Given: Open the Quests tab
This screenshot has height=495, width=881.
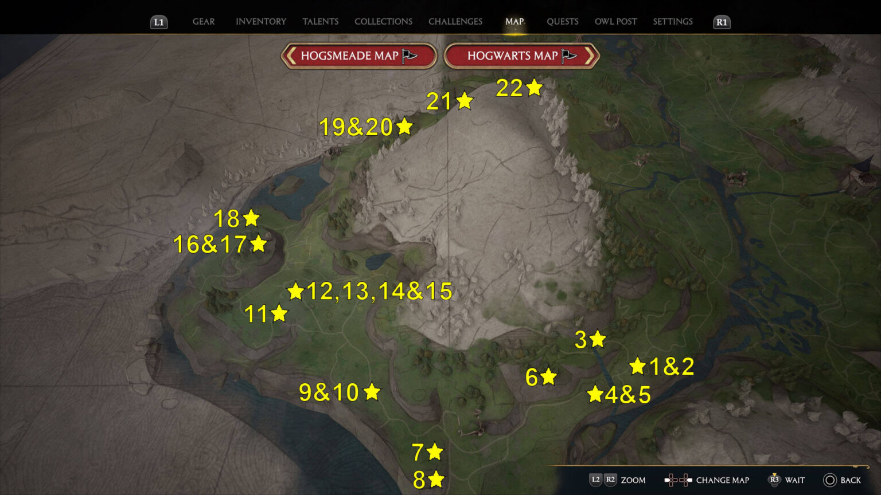Looking at the screenshot, I should coord(562,22).
